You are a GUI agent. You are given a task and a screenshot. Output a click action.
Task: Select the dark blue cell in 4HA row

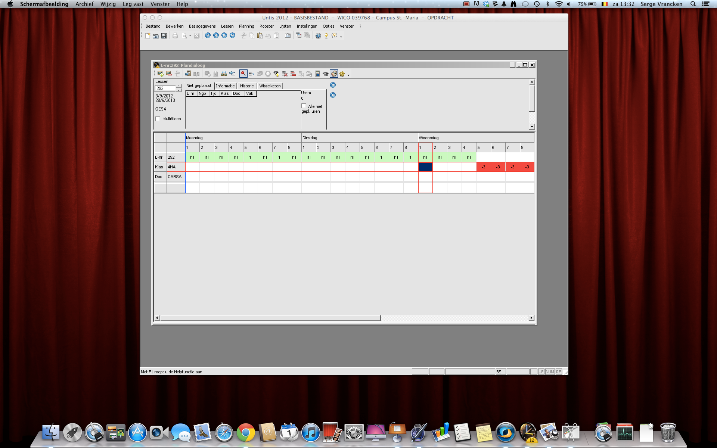point(425,167)
